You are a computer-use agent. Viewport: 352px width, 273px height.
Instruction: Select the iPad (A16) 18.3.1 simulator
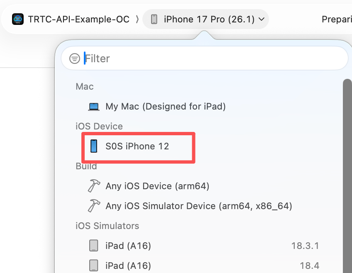pyautogui.click(x=128, y=246)
